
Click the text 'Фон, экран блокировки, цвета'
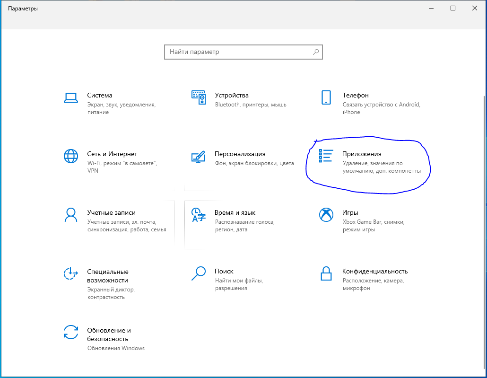[x=254, y=164]
